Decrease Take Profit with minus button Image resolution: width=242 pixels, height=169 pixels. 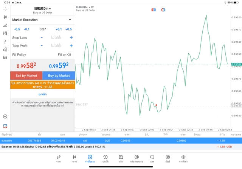42,46
